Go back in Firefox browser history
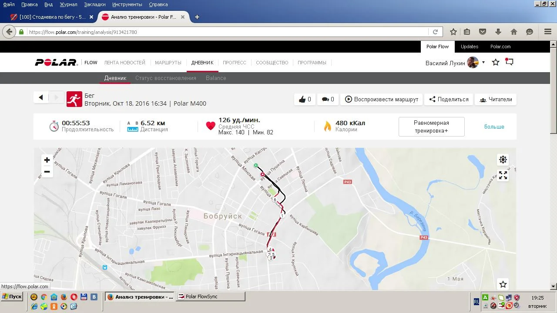557x313 pixels. point(9,32)
